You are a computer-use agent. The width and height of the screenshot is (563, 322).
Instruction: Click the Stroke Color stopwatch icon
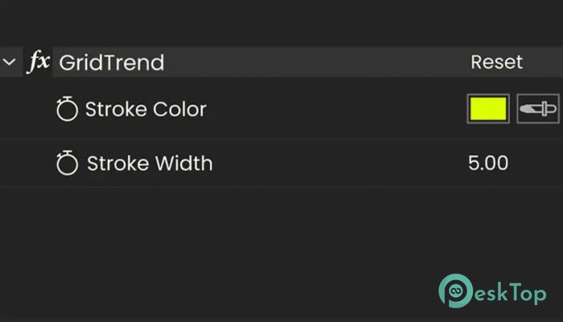[68, 110]
